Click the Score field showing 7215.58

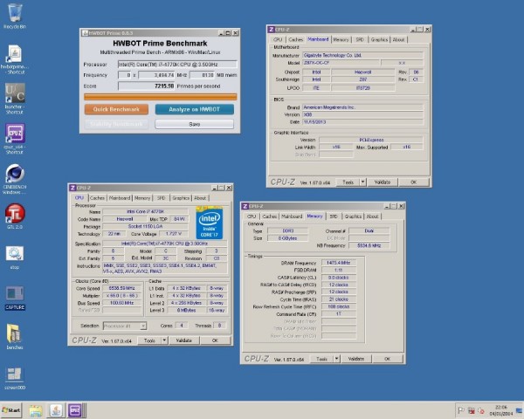pos(147,86)
